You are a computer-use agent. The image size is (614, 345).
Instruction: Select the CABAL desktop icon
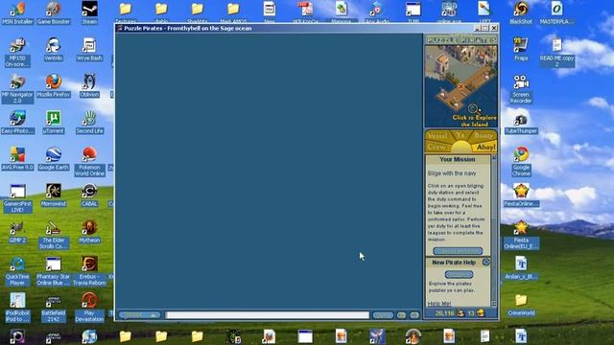[x=89, y=195]
